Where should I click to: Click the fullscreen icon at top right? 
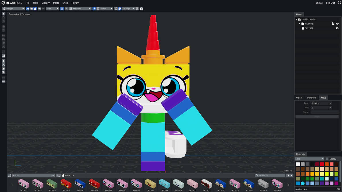[x=339, y=3]
